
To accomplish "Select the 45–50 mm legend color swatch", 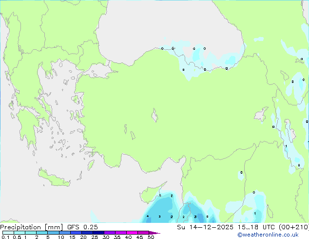I will click(x=143, y=233).
